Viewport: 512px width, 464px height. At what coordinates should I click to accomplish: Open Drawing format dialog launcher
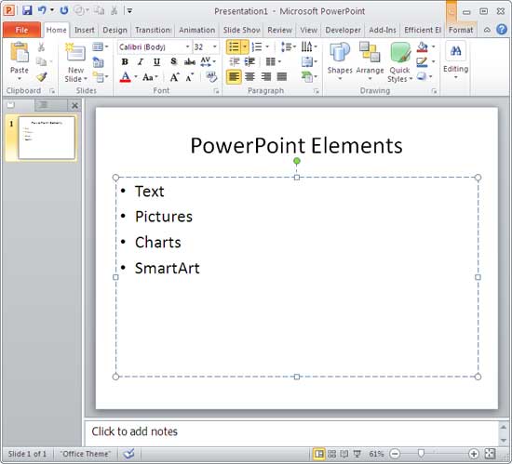pyautogui.click(x=434, y=91)
